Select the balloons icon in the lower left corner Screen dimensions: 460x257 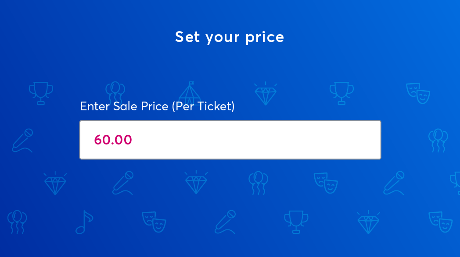17,222
